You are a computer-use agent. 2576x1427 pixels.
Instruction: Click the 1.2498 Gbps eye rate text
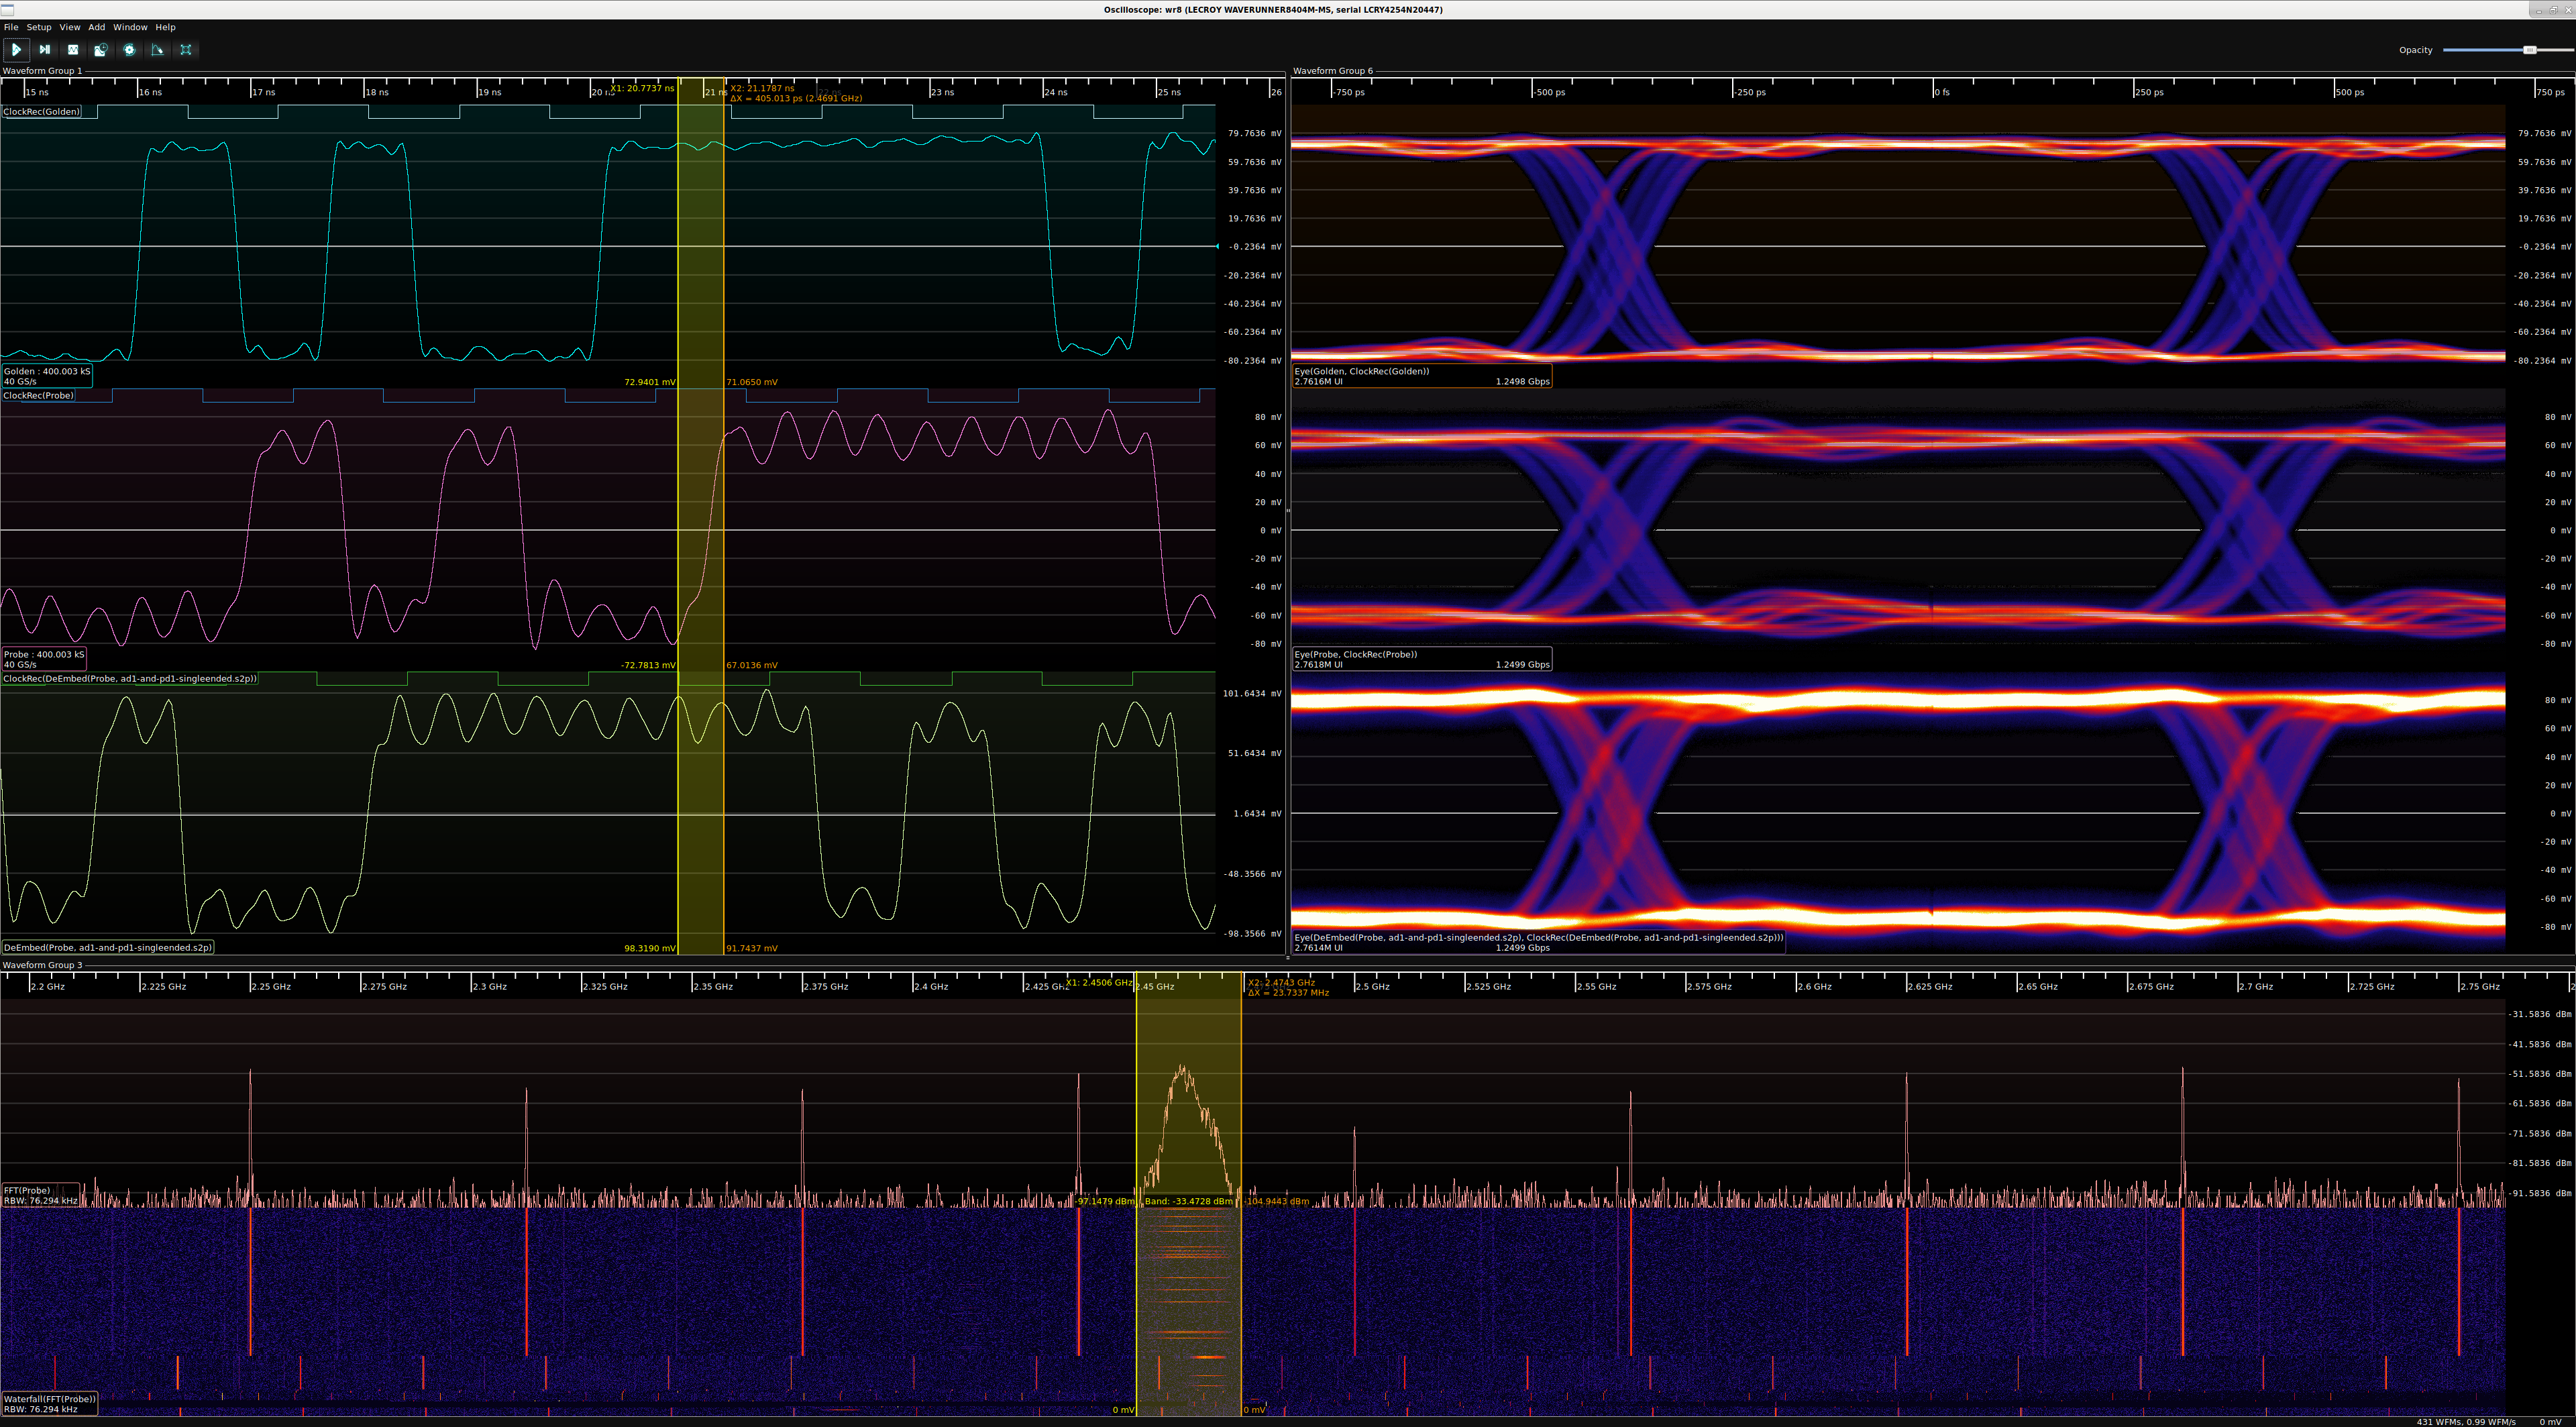point(1522,382)
